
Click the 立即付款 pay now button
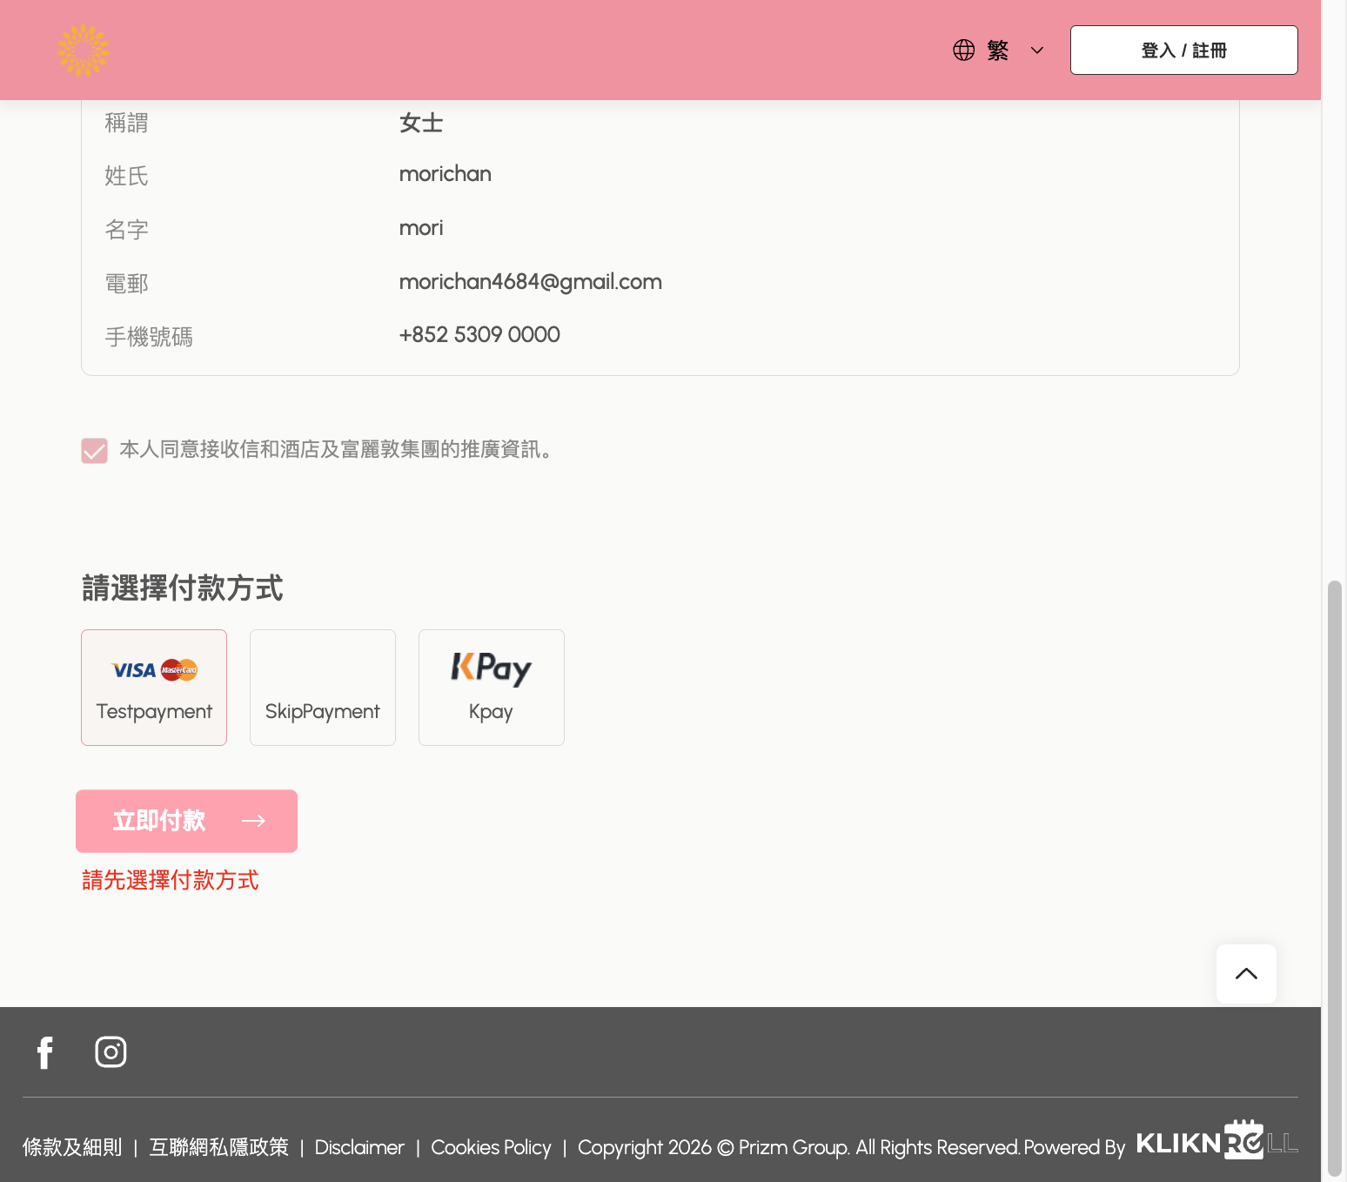click(x=186, y=821)
